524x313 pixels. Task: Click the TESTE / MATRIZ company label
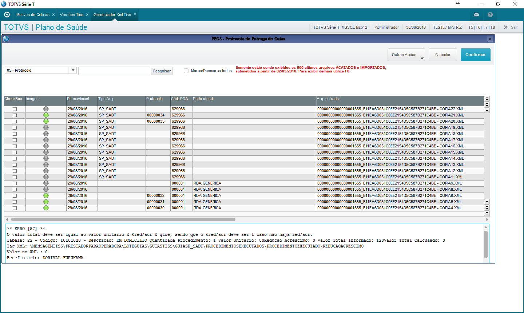tap(447, 27)
